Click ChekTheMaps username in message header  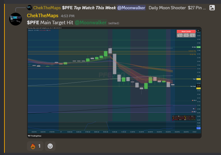click(x=43, y=16)
